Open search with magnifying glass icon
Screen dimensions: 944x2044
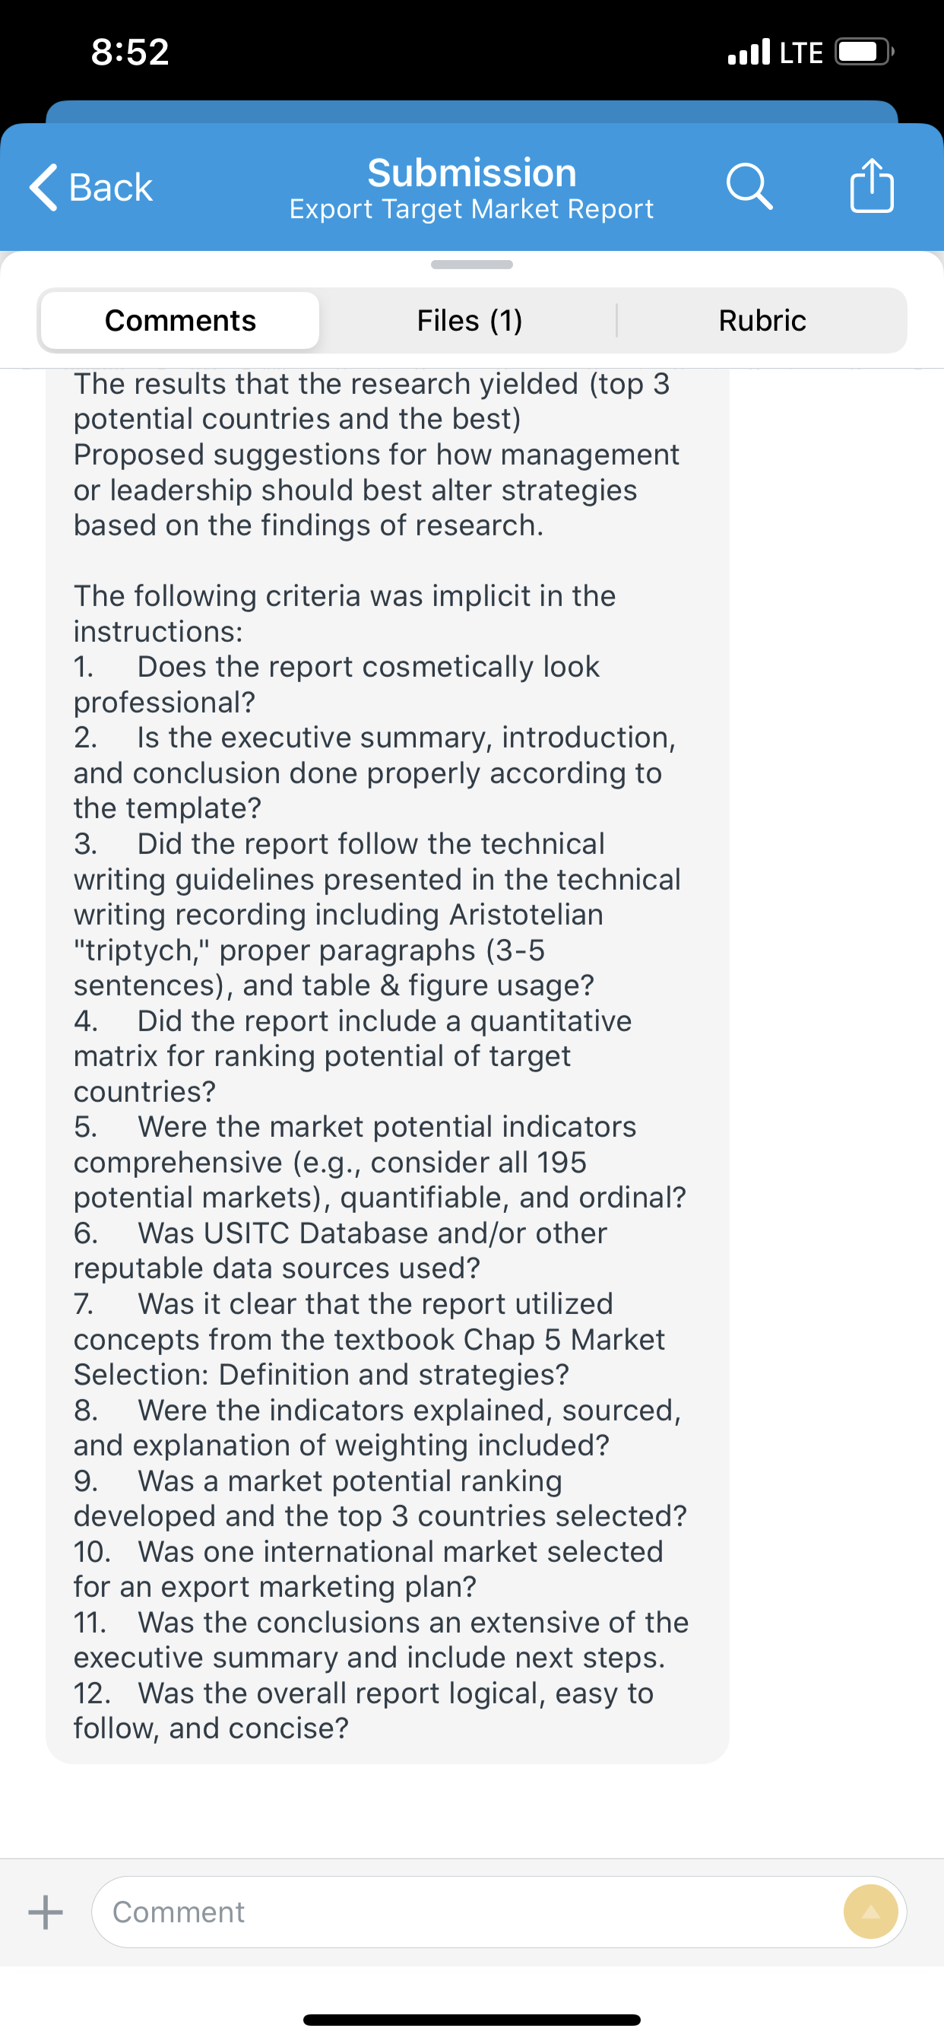pyautogui.click(x=749, y=186)
